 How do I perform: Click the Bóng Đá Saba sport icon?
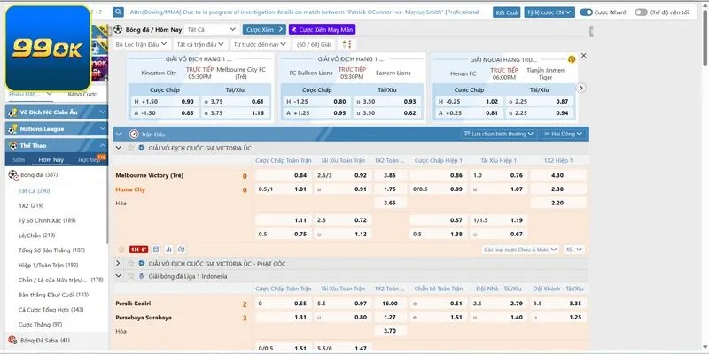coord(12,340)
